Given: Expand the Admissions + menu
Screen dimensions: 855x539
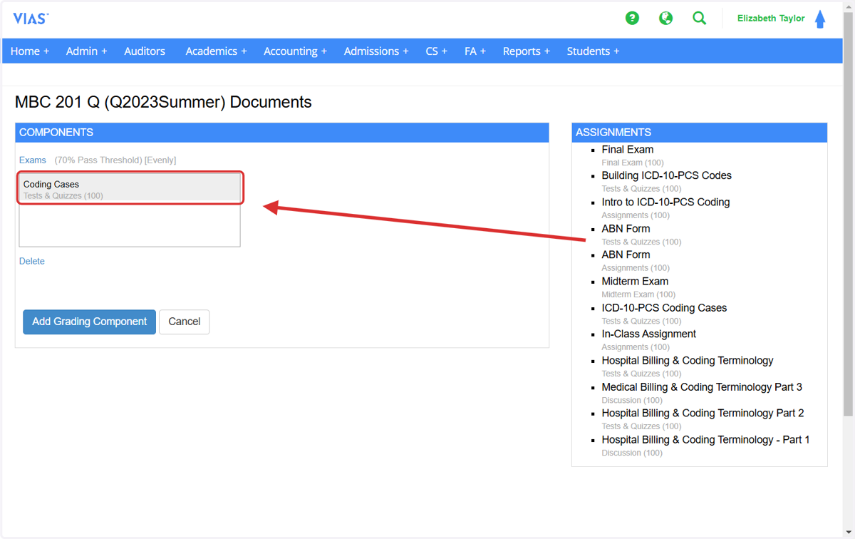Looking at the screenshot, I should [376, 51].
